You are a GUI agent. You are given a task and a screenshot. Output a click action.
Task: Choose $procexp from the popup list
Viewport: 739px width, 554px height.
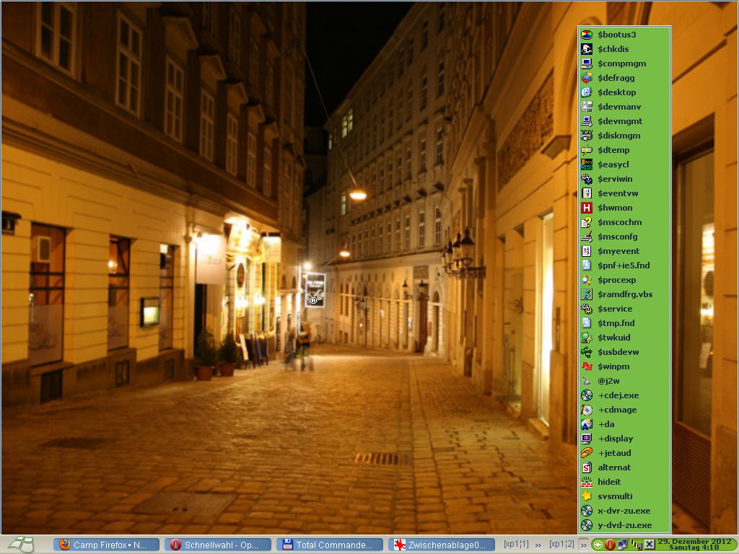[x=616, y=280]
